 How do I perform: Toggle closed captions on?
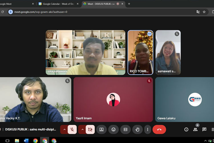tap(125, 130)
